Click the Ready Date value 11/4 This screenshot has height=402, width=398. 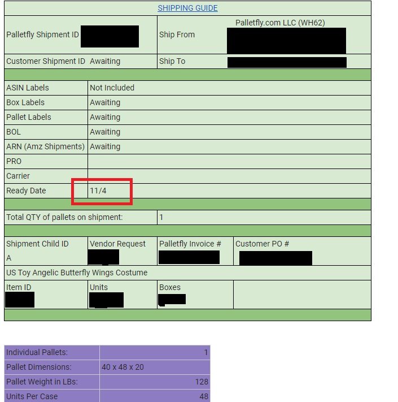(98, 191)
